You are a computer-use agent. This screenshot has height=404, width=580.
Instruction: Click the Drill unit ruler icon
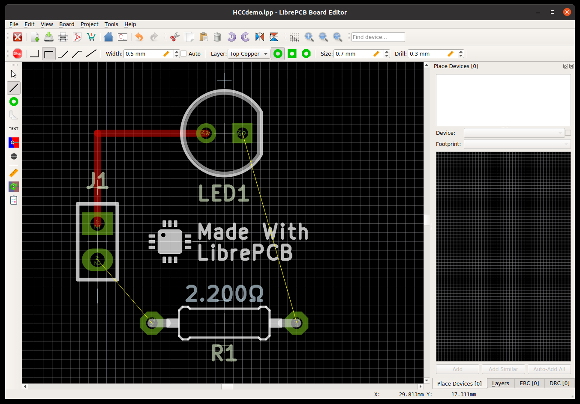point(451,53)
